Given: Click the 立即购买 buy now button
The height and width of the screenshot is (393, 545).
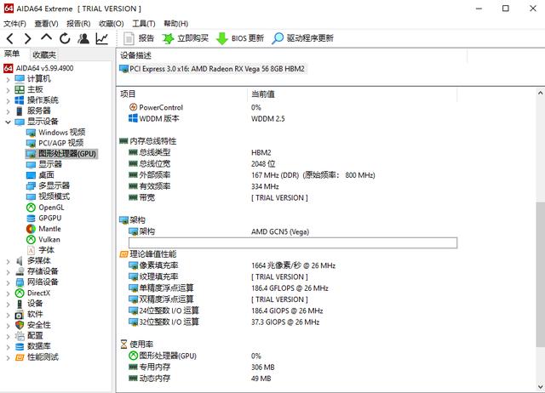Looking at the screenshot, I should 186,38.
